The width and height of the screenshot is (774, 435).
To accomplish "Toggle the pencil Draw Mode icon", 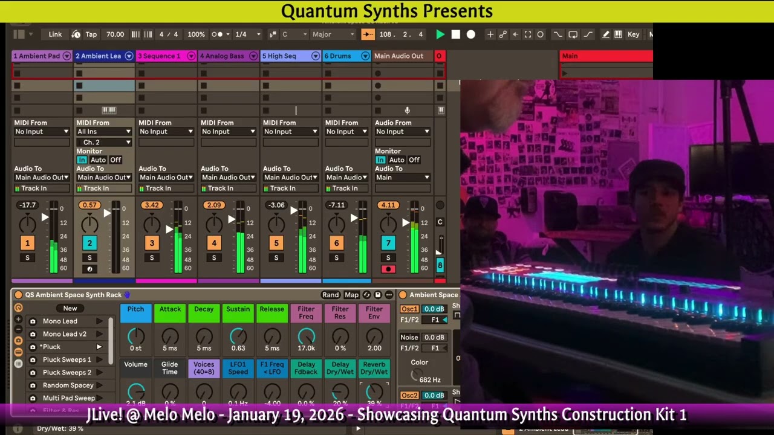I will point(606,34).
